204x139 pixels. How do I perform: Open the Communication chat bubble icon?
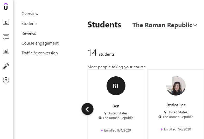6,37
